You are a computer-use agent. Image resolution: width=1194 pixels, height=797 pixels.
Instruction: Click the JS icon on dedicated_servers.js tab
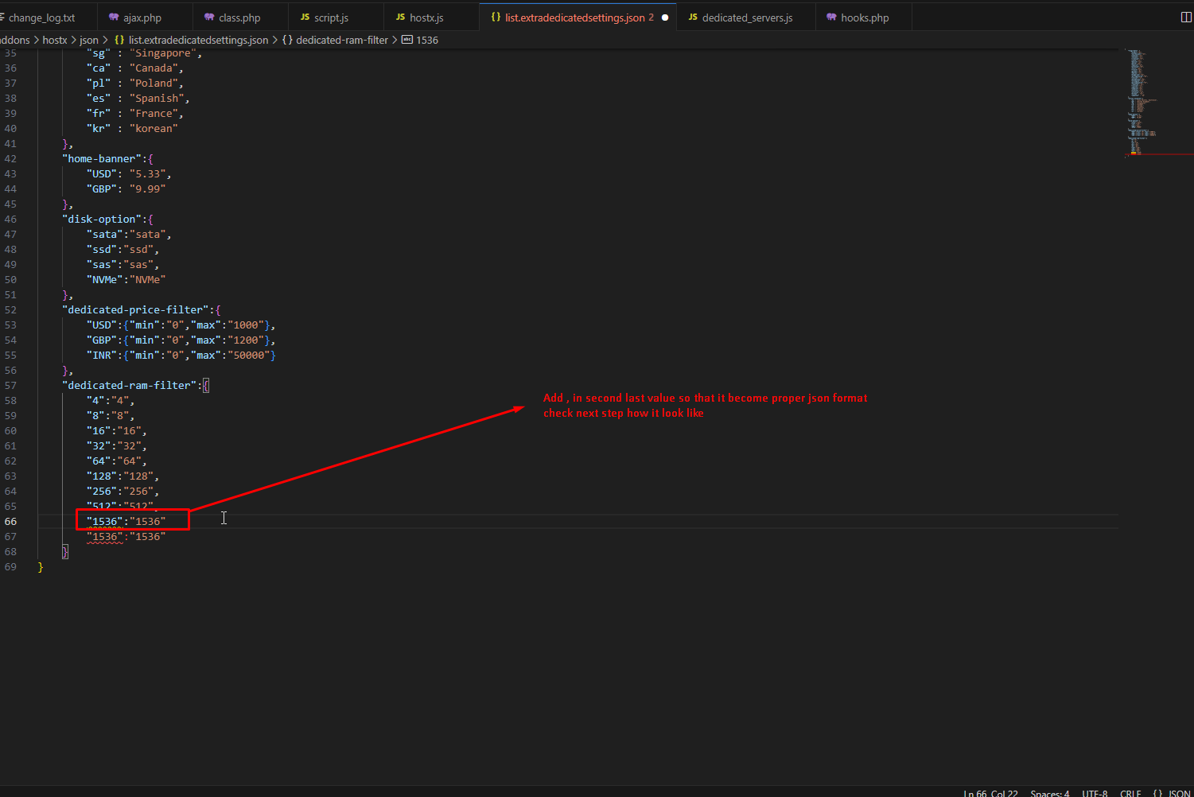click(693, 17)
